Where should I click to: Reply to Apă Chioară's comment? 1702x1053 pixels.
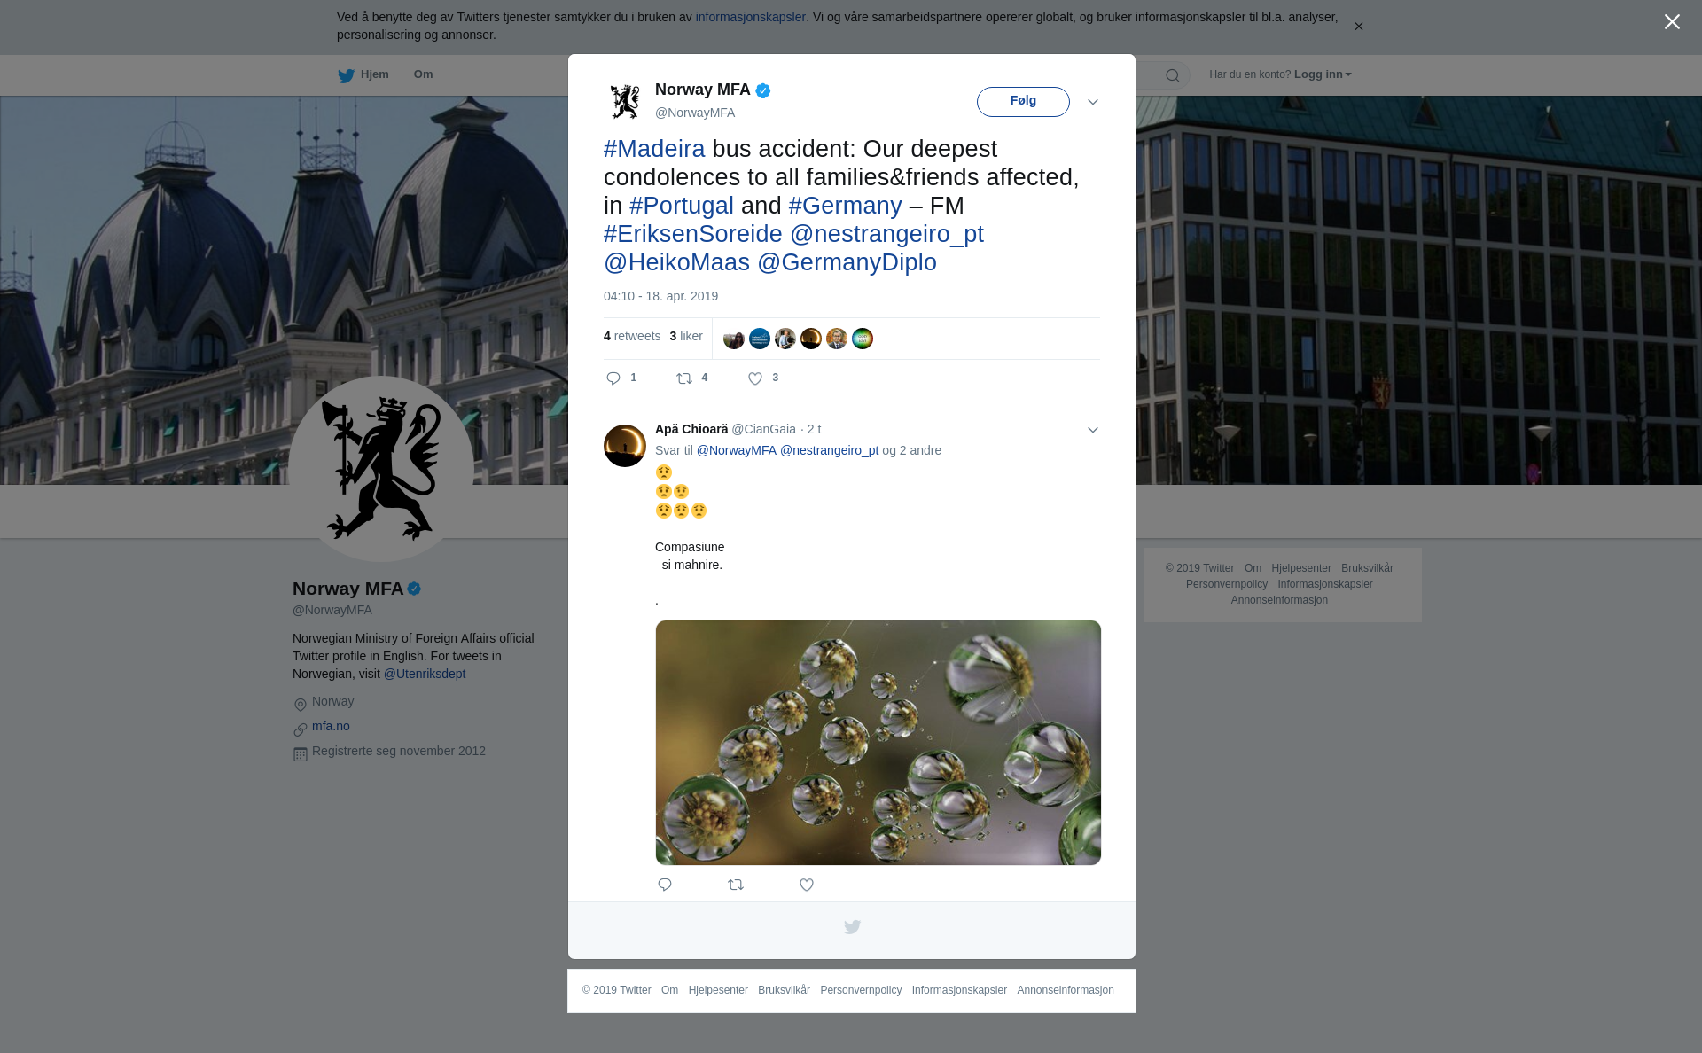pos(665,885)
